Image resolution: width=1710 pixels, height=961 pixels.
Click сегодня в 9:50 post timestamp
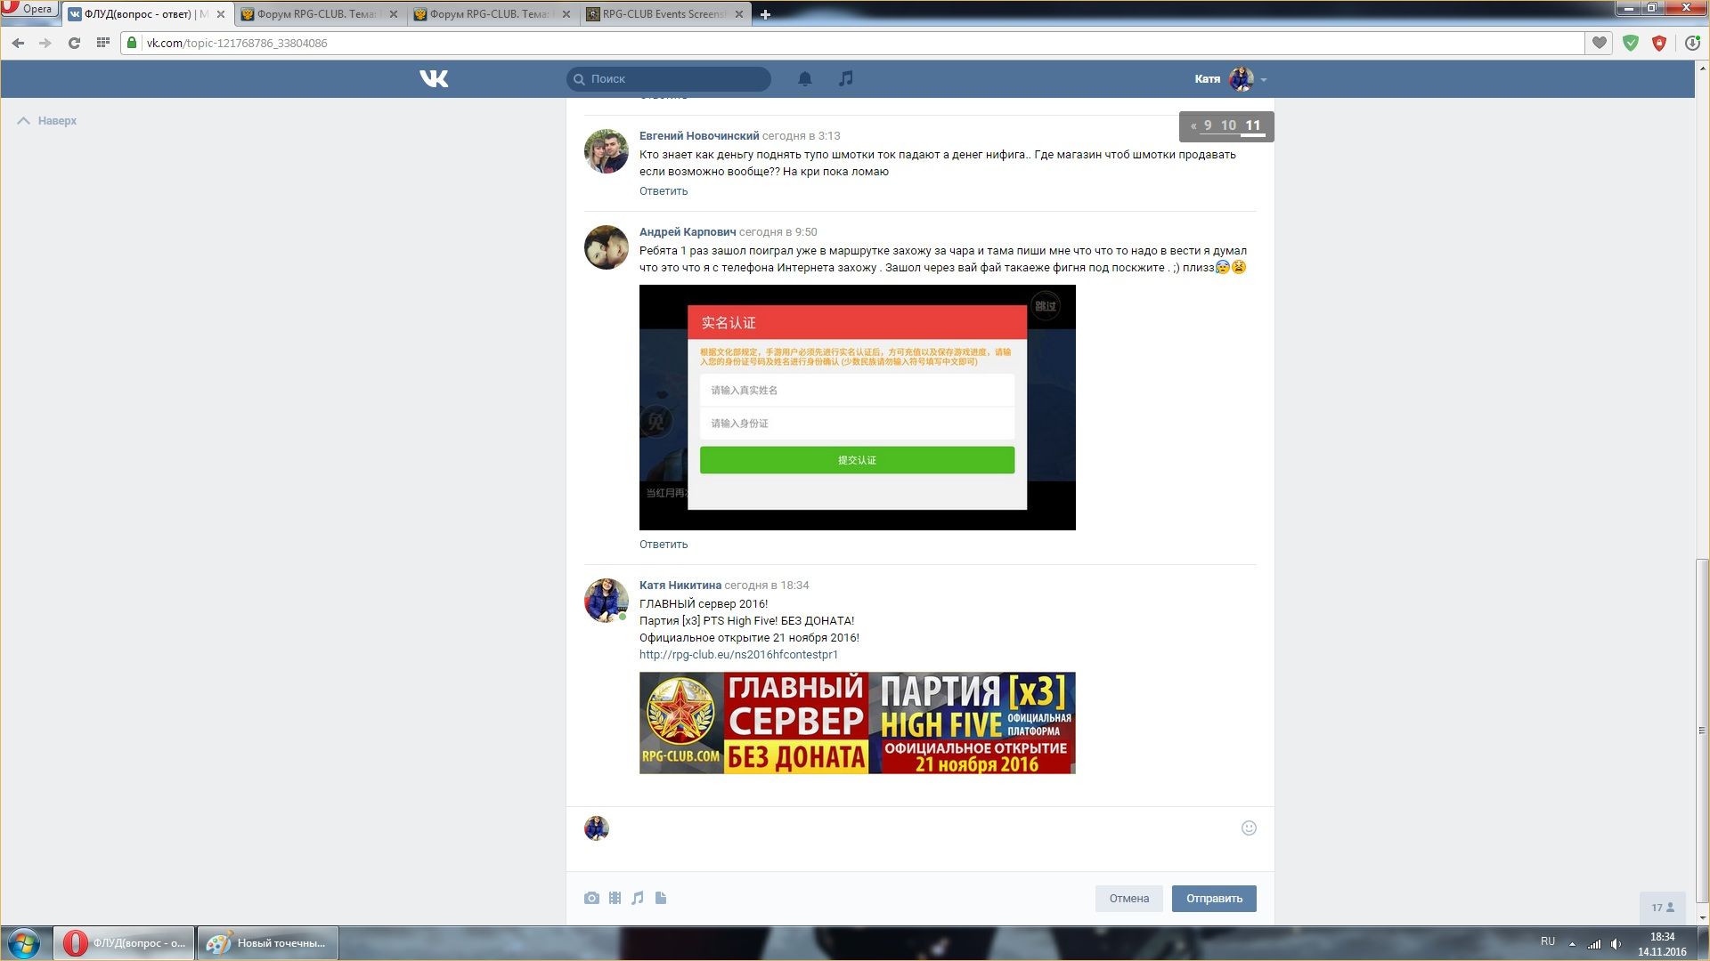pyautogui.click(x=778, y=232)
